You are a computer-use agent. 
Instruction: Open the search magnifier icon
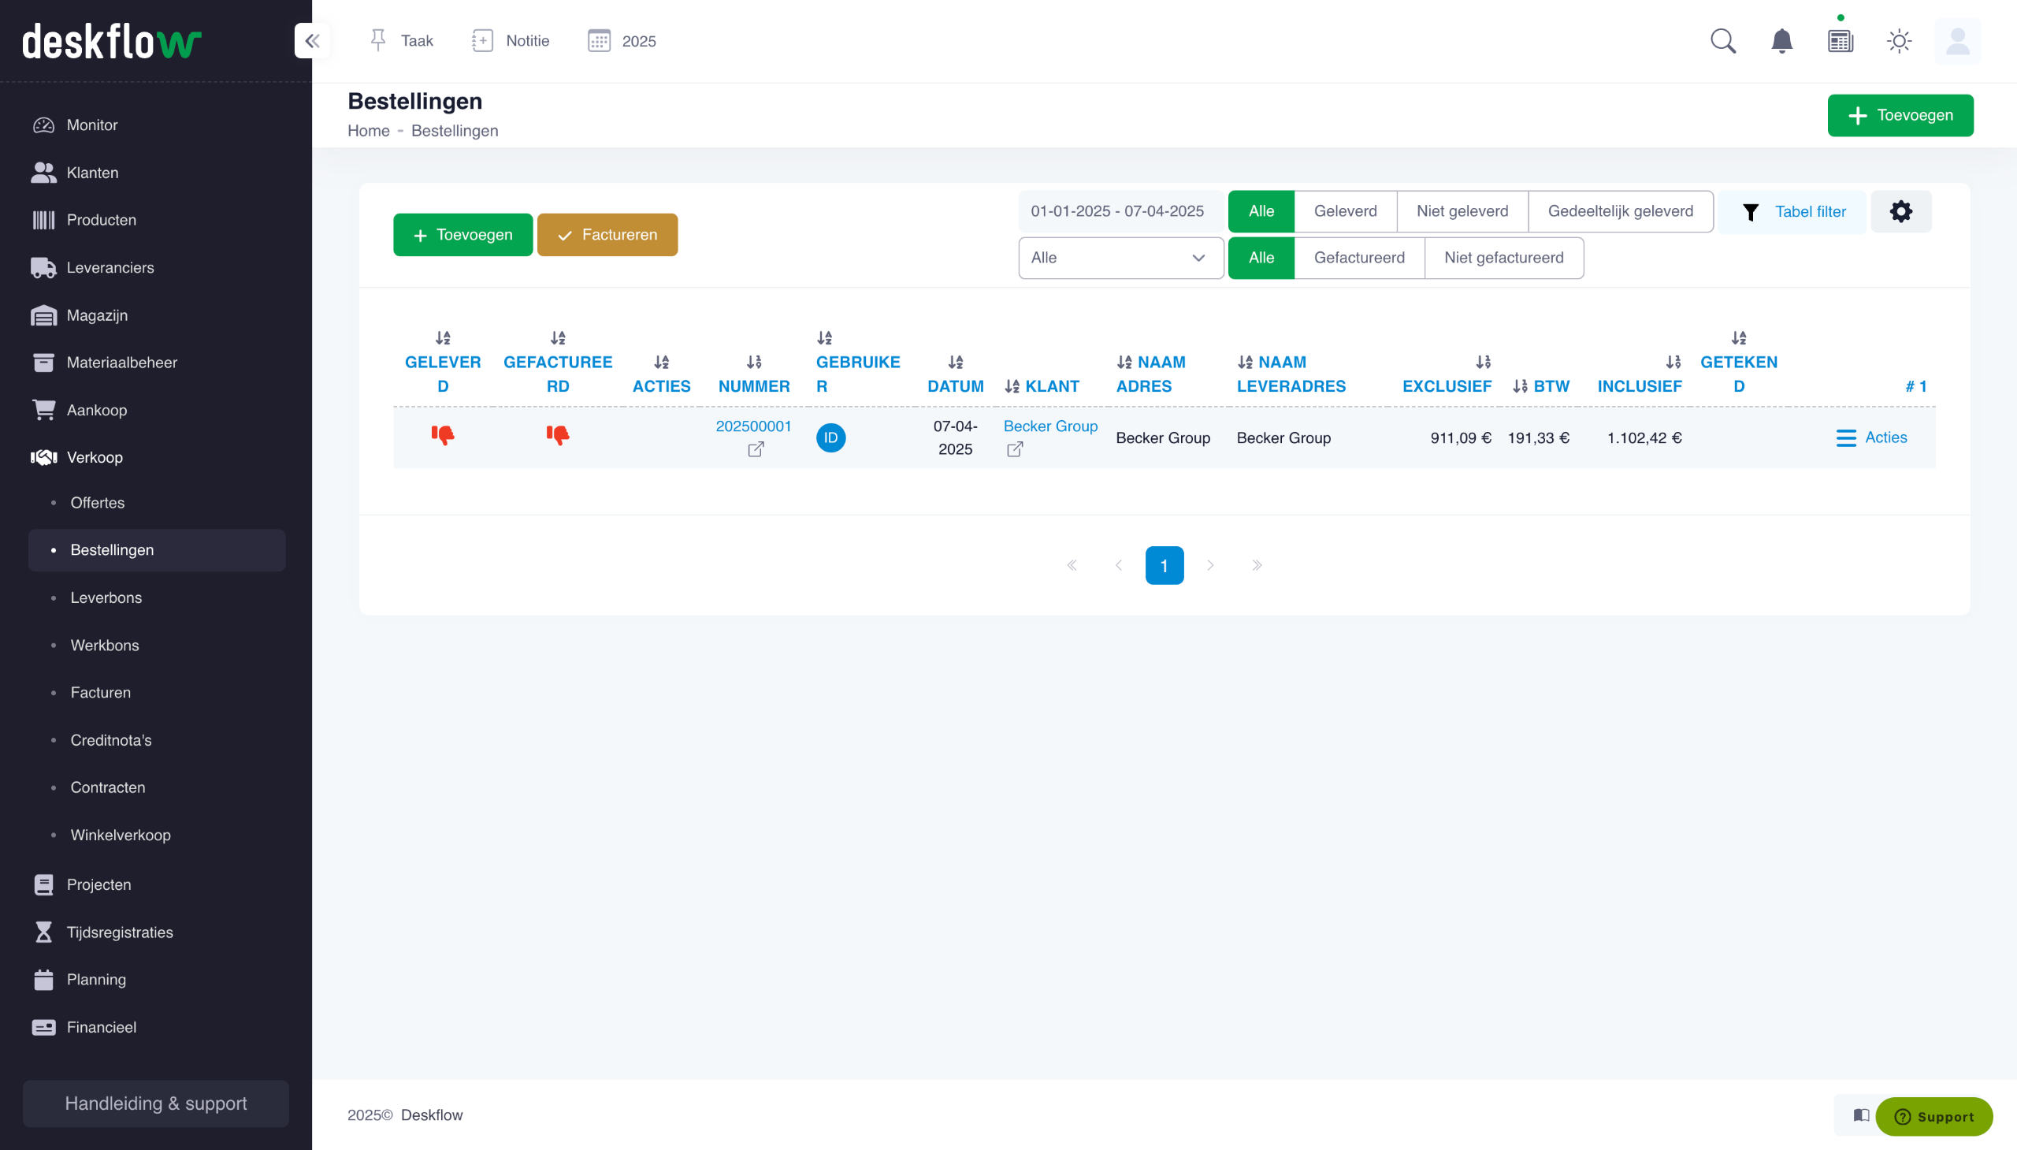click(1722, 41)
